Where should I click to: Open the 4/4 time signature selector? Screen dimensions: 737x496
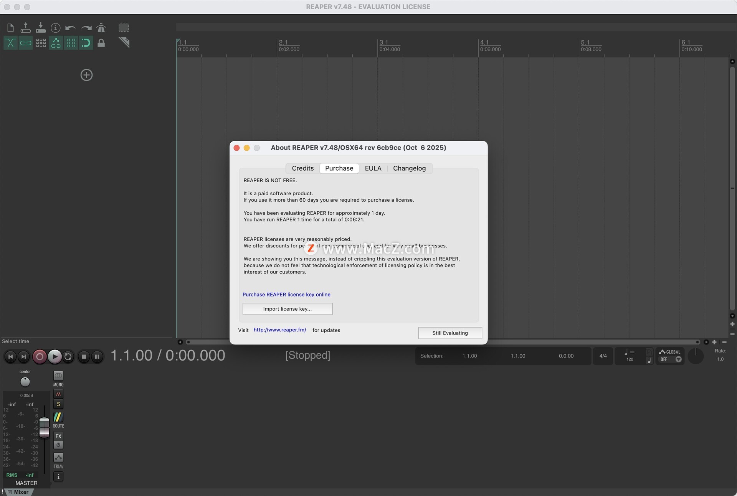point(603,356)
